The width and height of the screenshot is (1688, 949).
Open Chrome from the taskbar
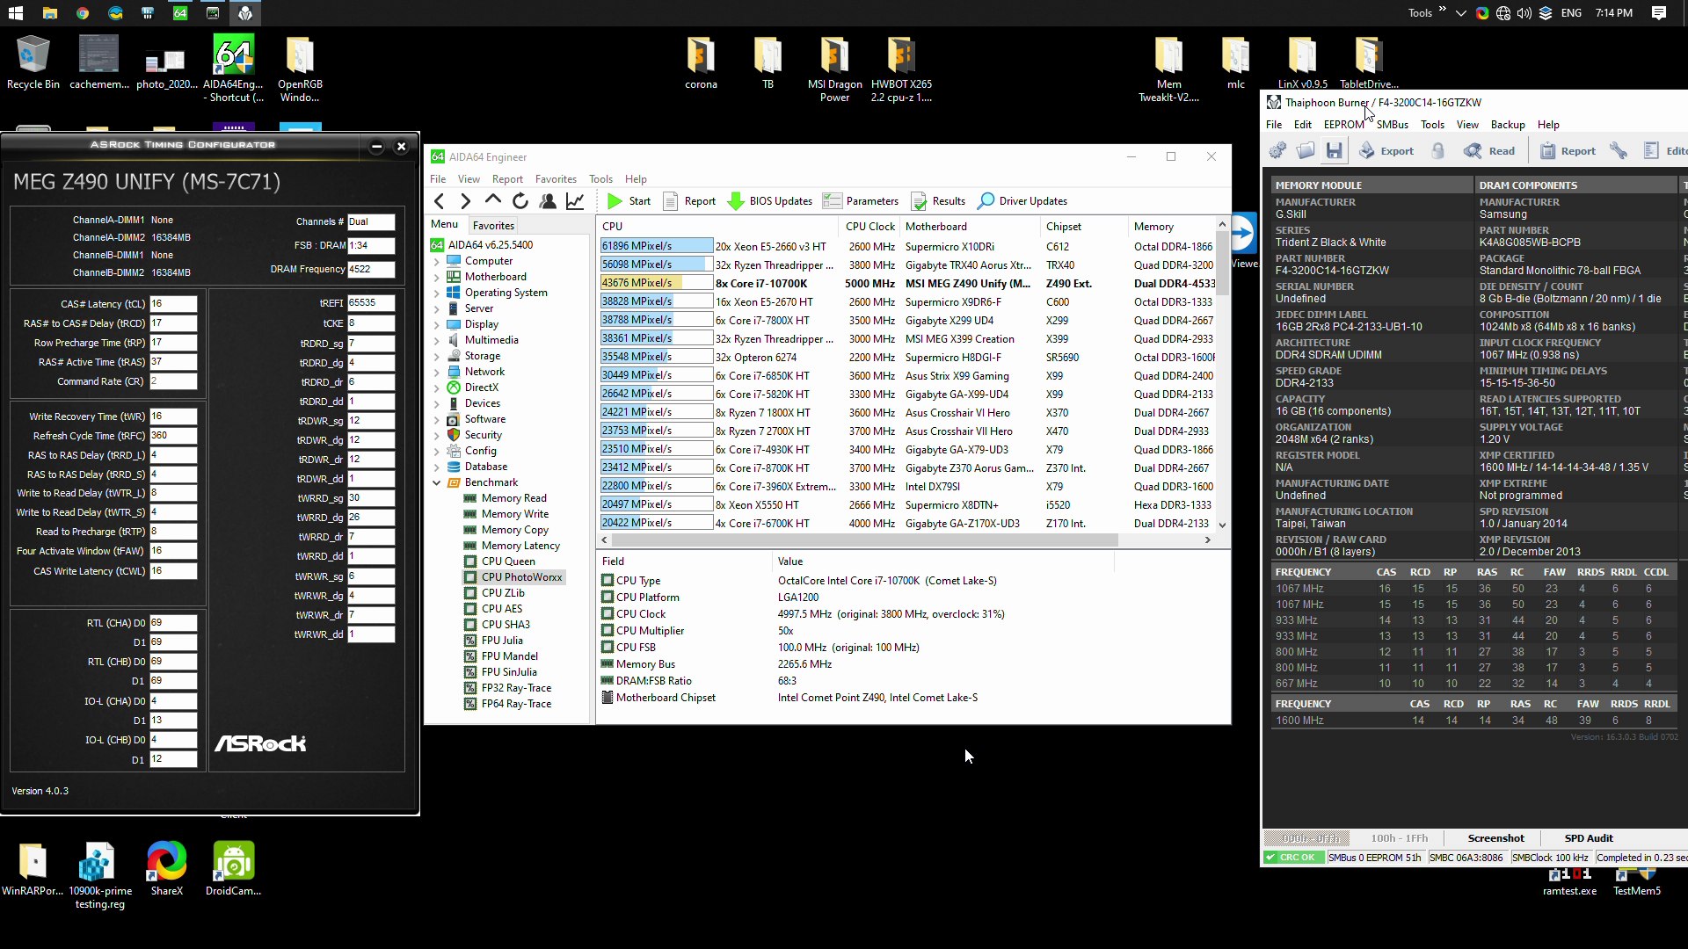82,13
